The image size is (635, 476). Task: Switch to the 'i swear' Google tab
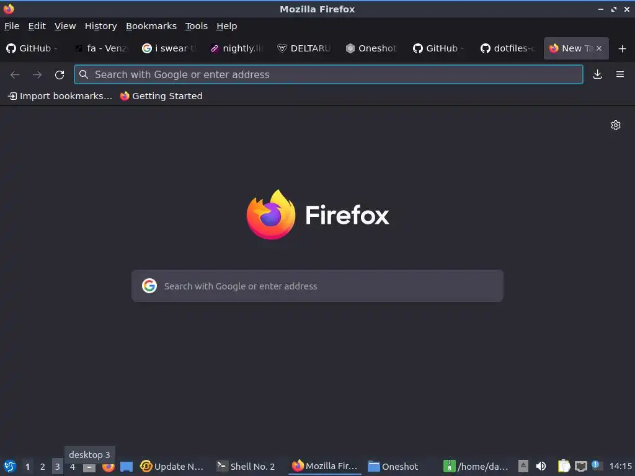click(x=170, y=48)
